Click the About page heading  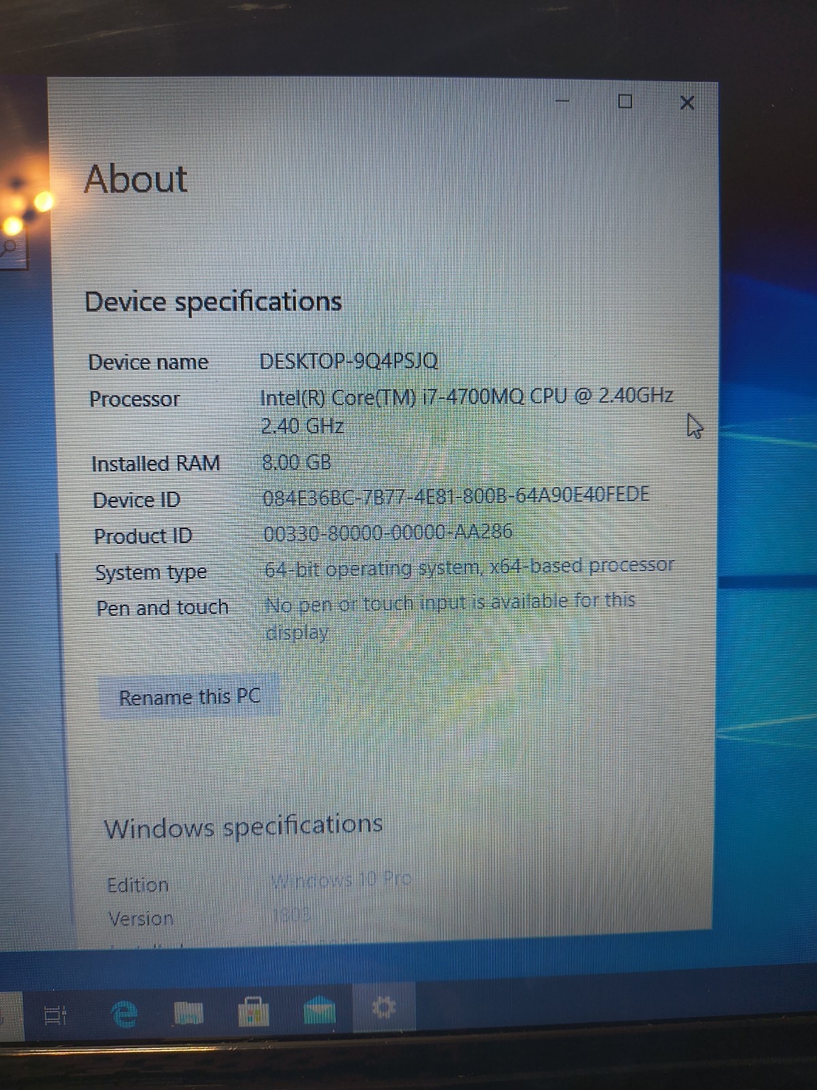(x=135, y=180)
